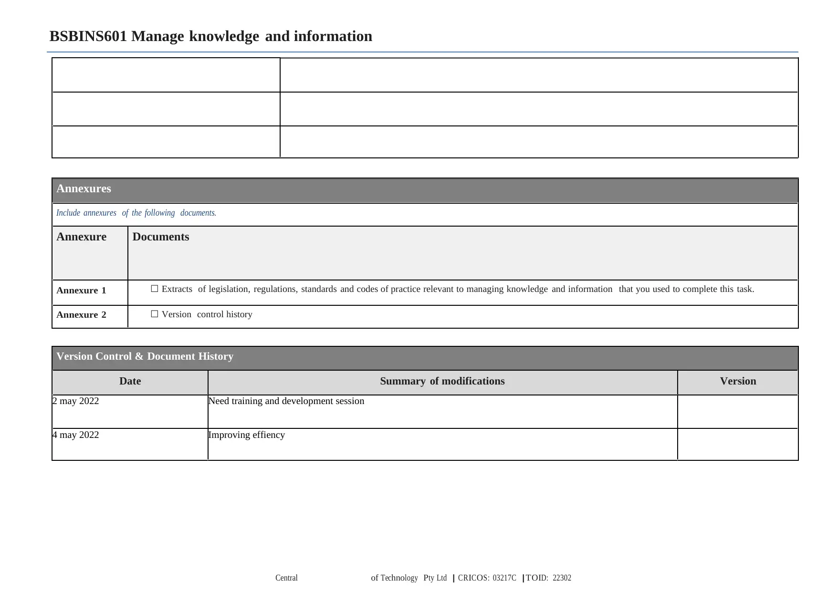838x592 pixels.
Task: Click the 'Annexure 1' row label
Action: coord(81,291)
